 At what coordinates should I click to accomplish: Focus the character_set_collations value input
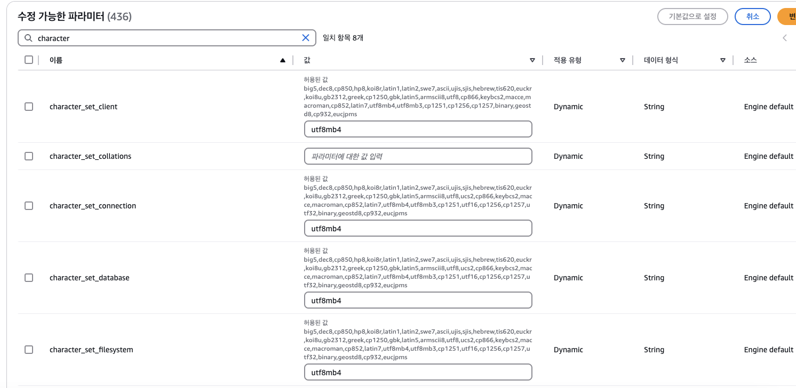418,156
